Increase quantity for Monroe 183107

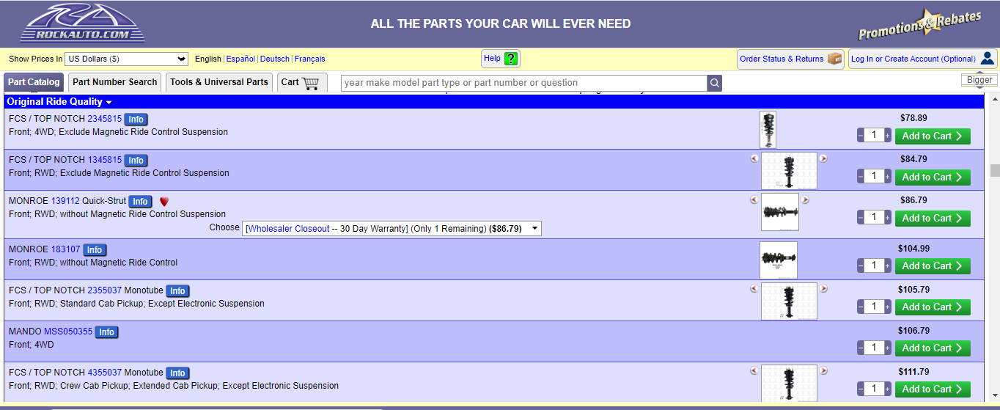click(x=887, y=266)
